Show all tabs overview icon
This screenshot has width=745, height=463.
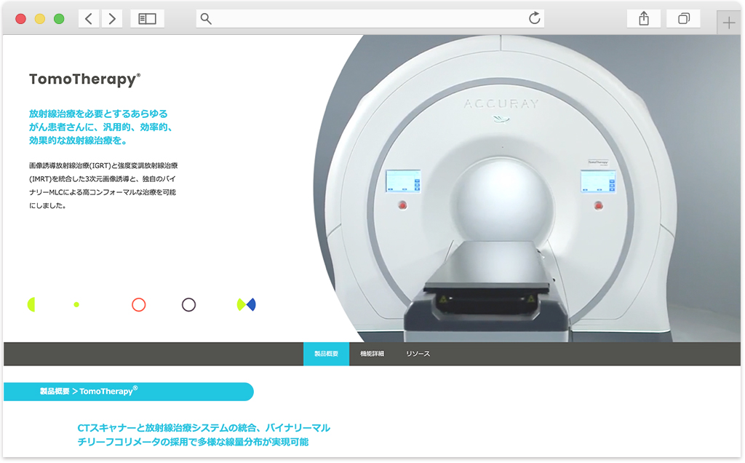[x=683, y=19]
